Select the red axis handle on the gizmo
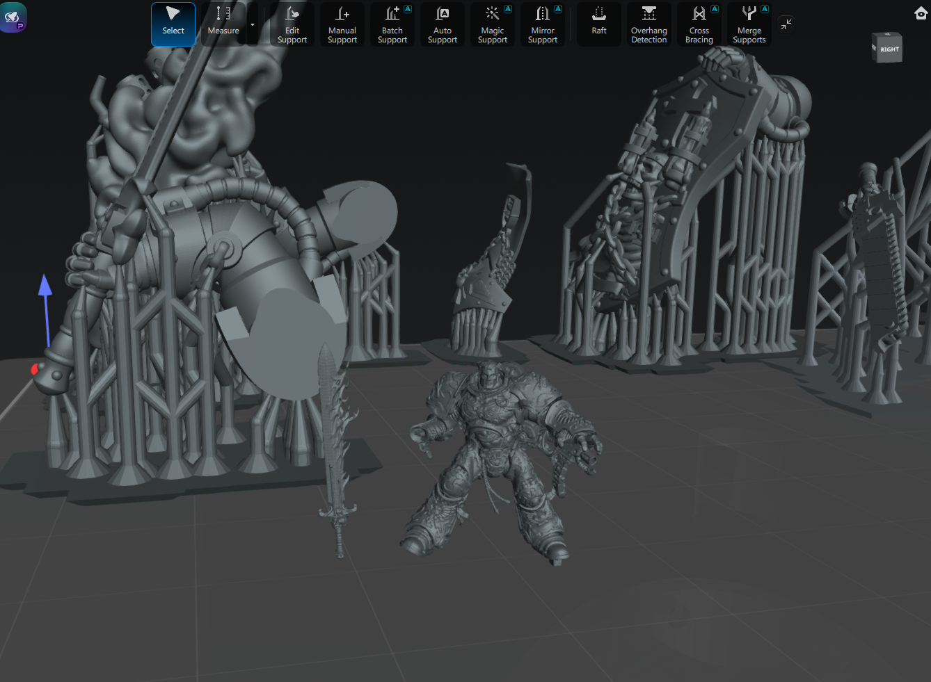The height and width of the screenshot is (682, 931). tap(34, 369)
